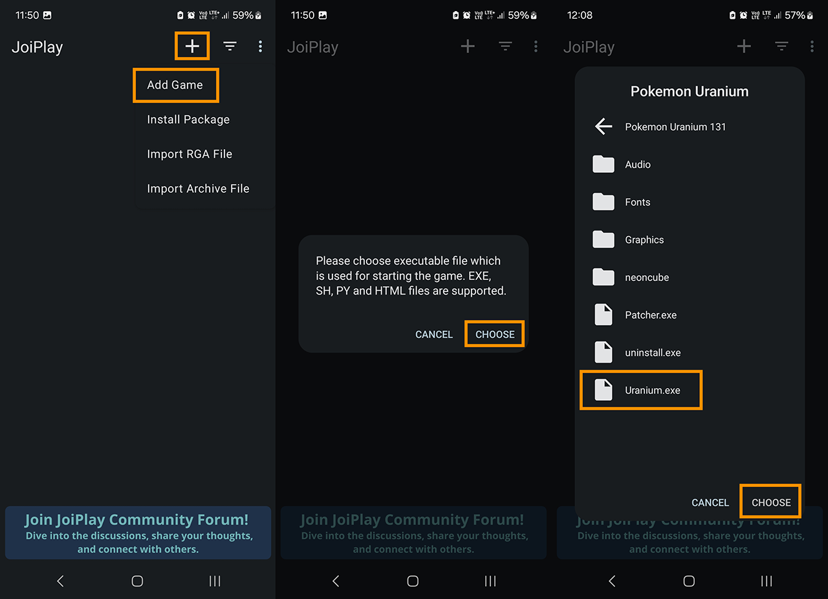828x599 pixels.
Task: Open the three-dot overflow menu above Import Archive File
Action: (260, 46)
